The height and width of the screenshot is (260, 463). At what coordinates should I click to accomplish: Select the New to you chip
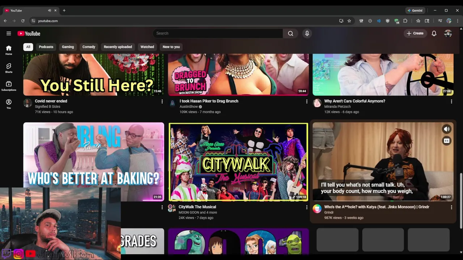(171, 47)
